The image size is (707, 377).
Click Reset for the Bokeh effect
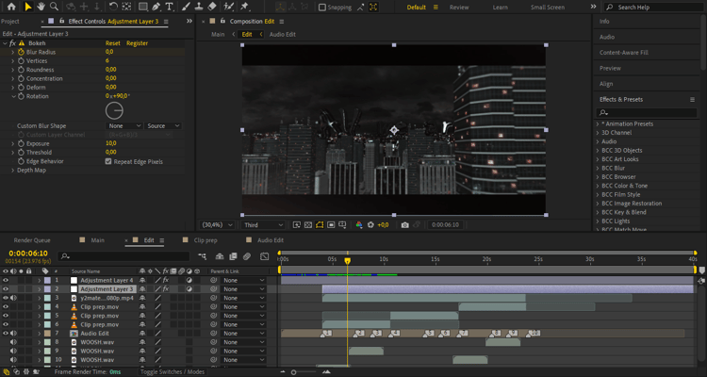[x=112, y=43]
